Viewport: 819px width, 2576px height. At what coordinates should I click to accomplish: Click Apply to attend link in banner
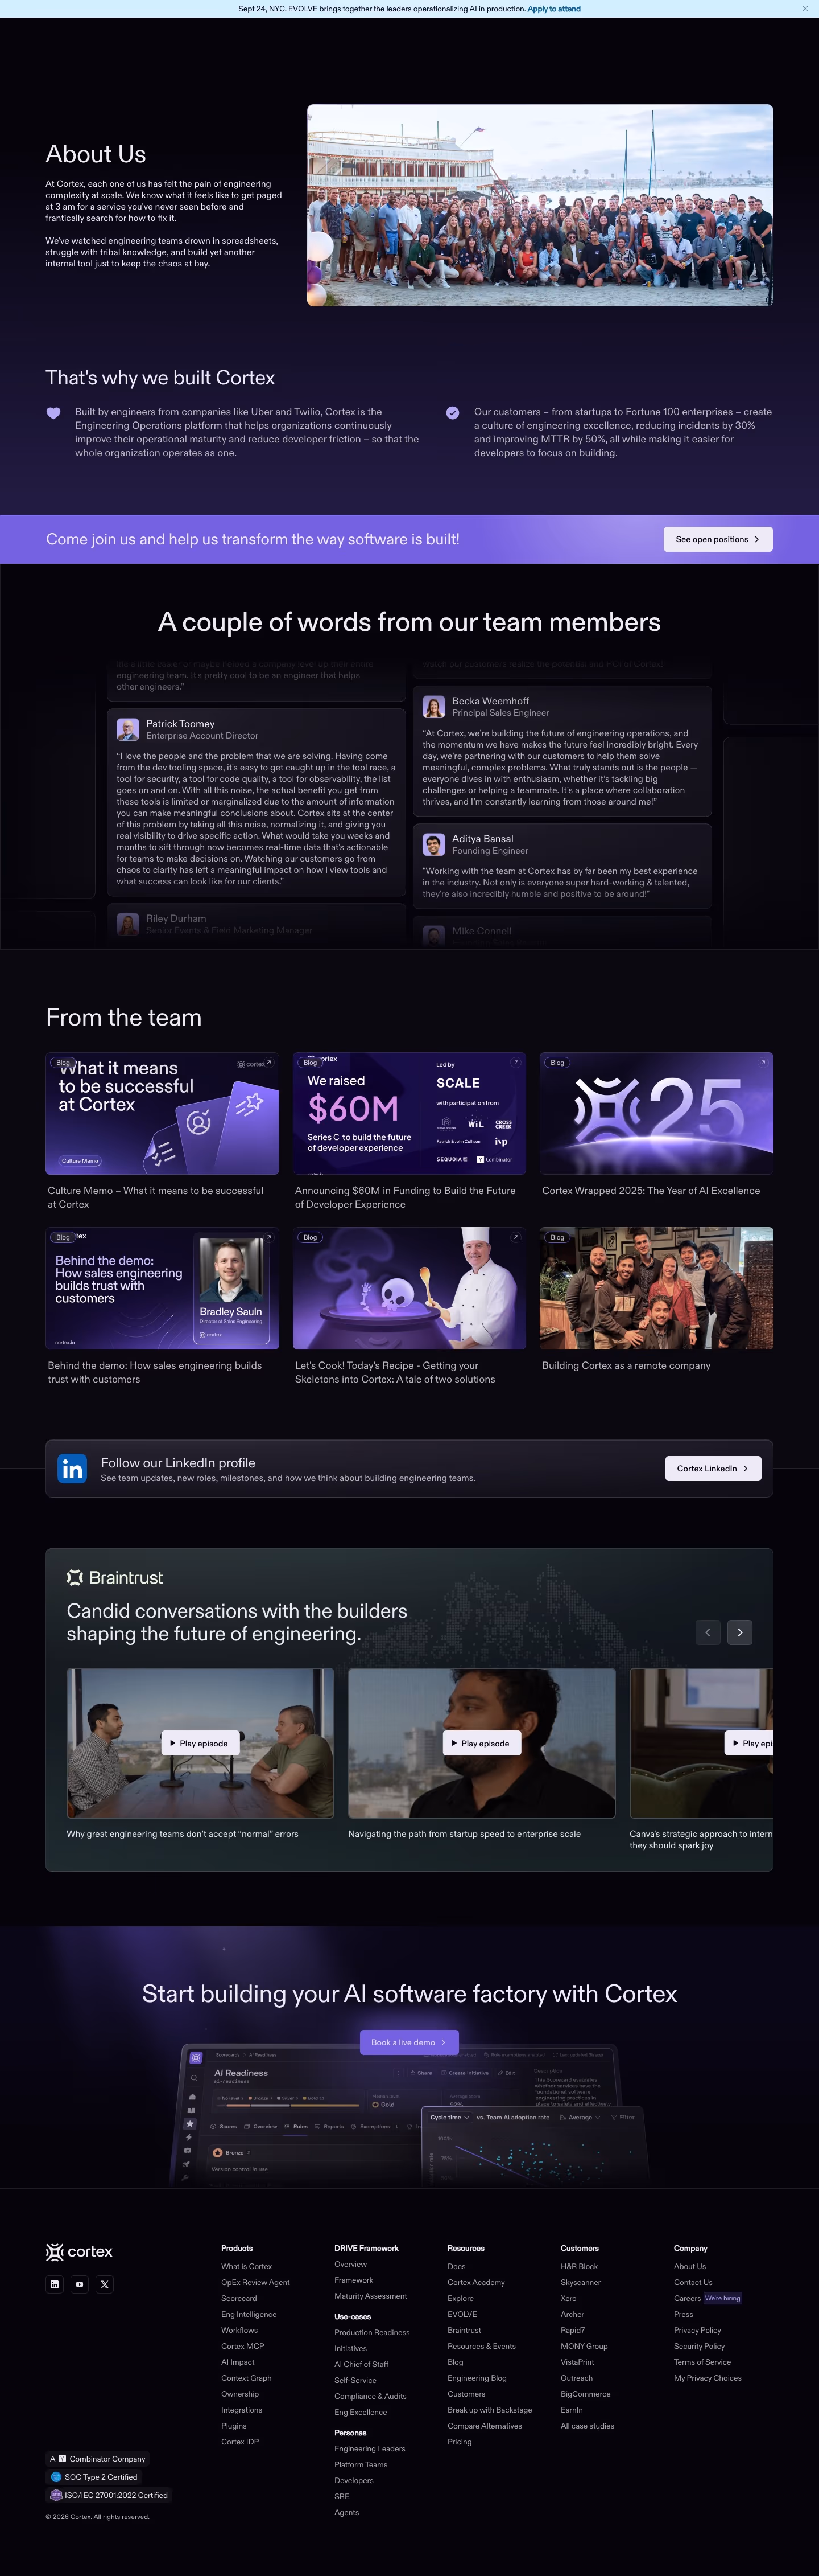click(555, 9)
